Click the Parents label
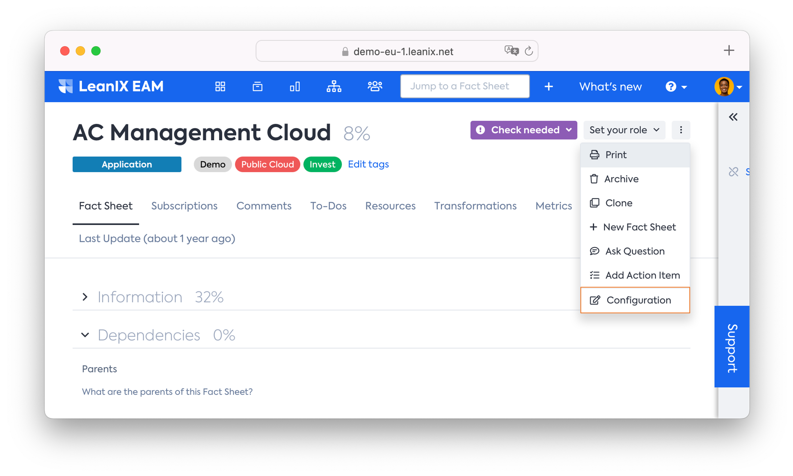The image size is (793, 476). pyautogui.click(x=99, y=369)
